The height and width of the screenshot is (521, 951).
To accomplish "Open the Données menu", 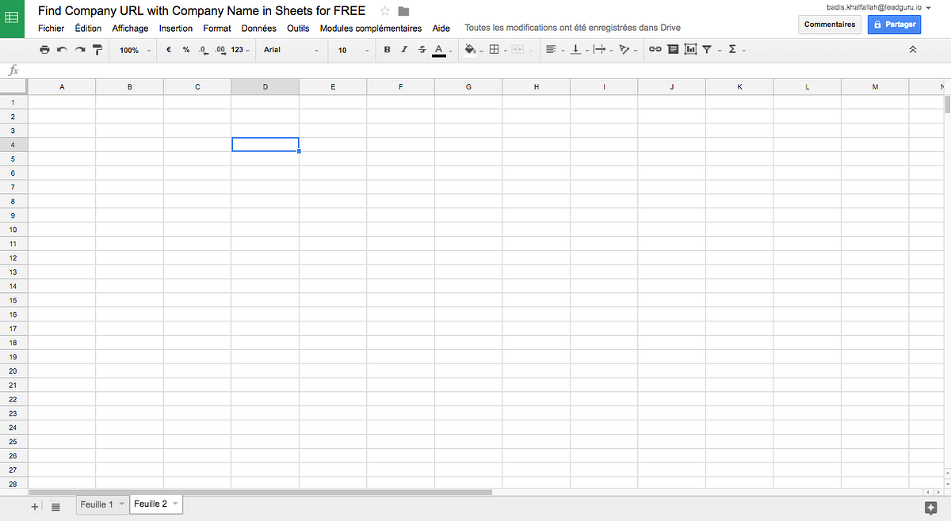I will (x=259, y=29).
